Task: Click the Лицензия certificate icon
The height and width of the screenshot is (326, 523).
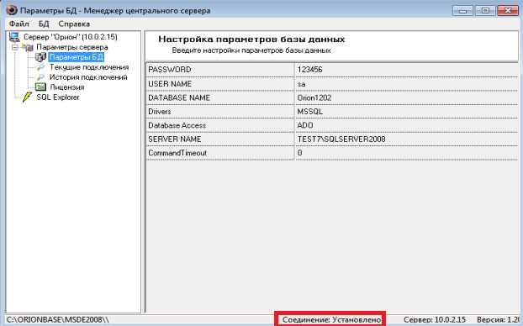Action: pyautogui.click(x=40, y=87)
